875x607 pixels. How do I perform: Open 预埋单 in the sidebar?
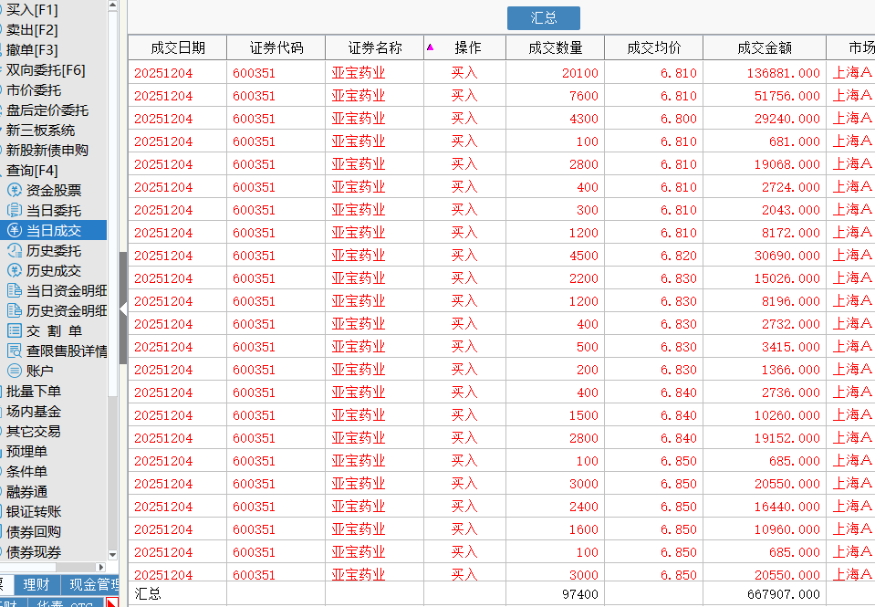pyautogui.click(x=26, y=452)
